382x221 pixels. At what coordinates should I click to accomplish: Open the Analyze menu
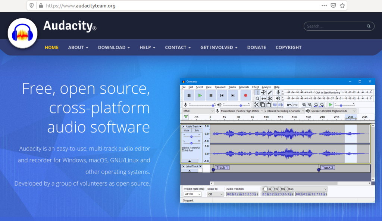[x=266, y=87]
